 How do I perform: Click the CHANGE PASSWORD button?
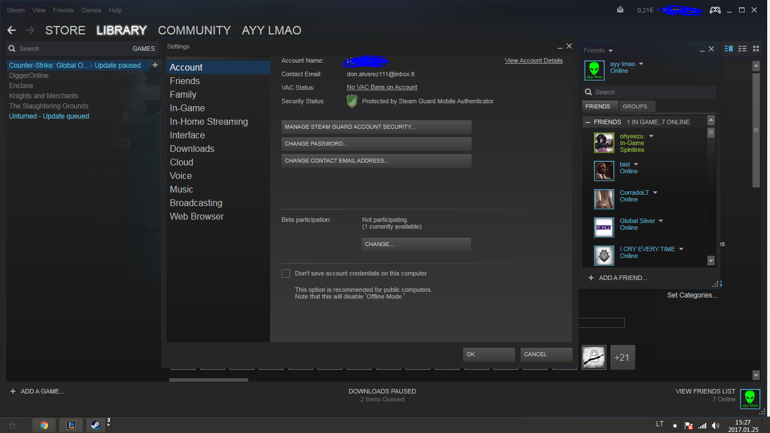[x=376, y=144]
